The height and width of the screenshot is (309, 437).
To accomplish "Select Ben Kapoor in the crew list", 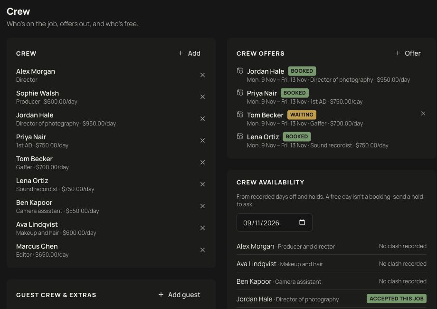I will tap(34, 203).
